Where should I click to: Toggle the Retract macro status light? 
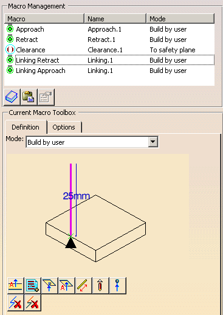(x=10, y=39)
